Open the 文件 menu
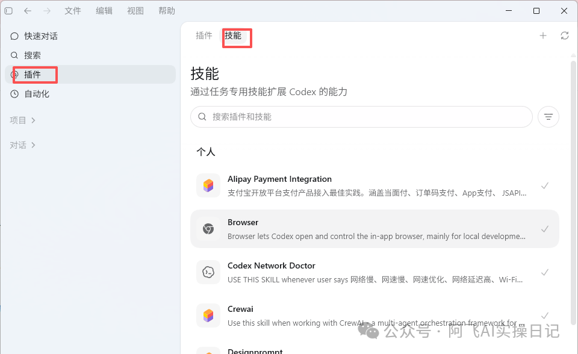This screenshot has width=578, height=354. [73, 11]
